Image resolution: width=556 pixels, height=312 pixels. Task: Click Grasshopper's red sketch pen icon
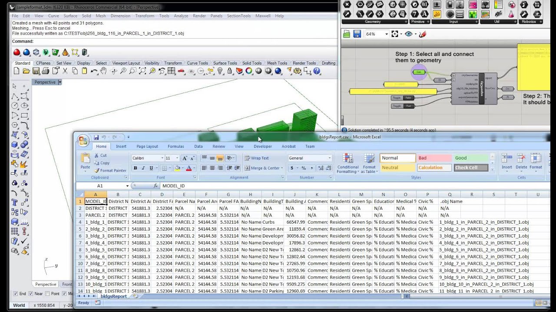coord(423,34)
